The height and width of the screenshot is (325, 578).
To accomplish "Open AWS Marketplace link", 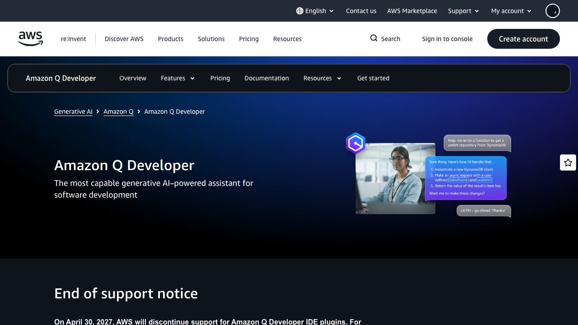I will coord(412,11).
